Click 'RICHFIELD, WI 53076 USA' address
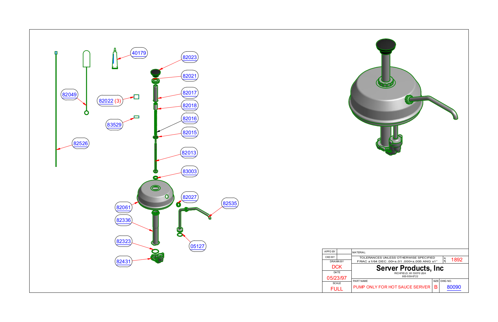Viewport: 498px width, 322px height. pyautogui.click(x=410, y=273)
